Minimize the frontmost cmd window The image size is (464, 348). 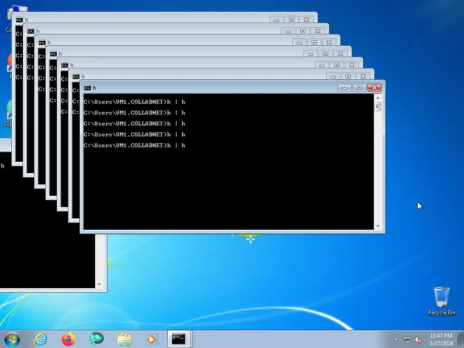tap(344, 88)
